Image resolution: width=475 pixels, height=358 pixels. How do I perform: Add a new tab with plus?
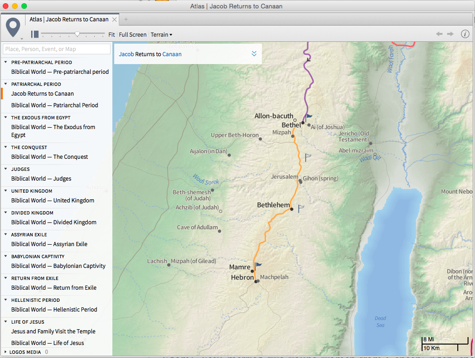pos(126,20)
